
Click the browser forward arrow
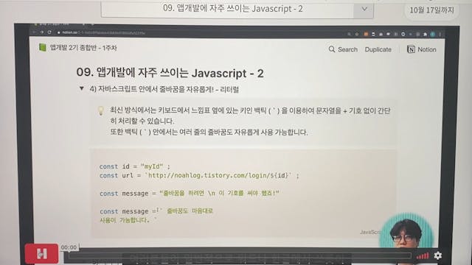coord(41,32)
